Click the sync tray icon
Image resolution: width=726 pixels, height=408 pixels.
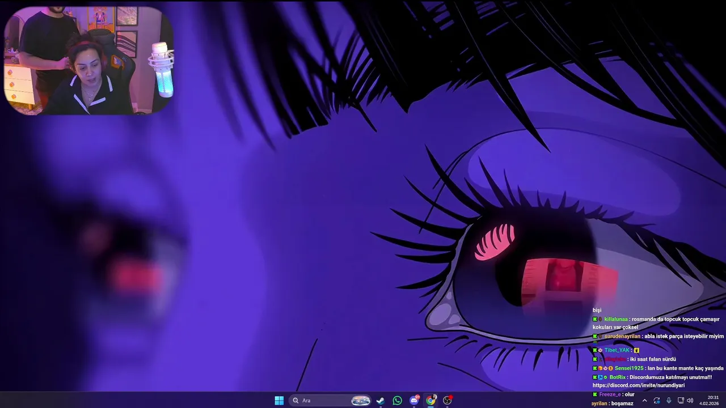(657, 400)
